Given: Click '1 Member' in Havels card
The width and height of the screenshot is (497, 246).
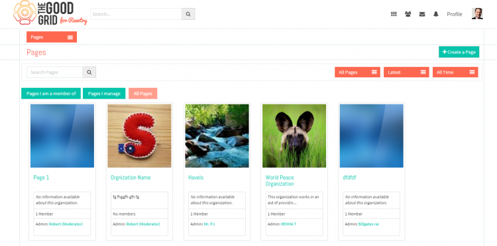Looking at the screenshot, I should 199,214.
